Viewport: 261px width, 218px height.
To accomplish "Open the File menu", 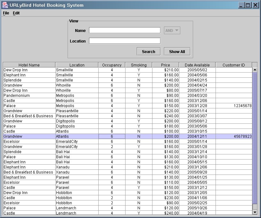I will [x=6, y=13].
